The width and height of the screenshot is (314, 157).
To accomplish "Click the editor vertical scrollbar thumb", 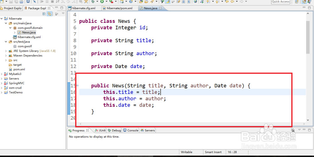I will [308, 37].
